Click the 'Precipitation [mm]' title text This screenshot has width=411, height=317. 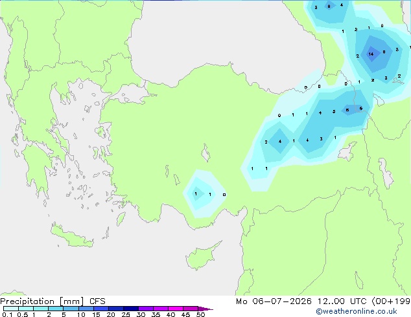42,301
